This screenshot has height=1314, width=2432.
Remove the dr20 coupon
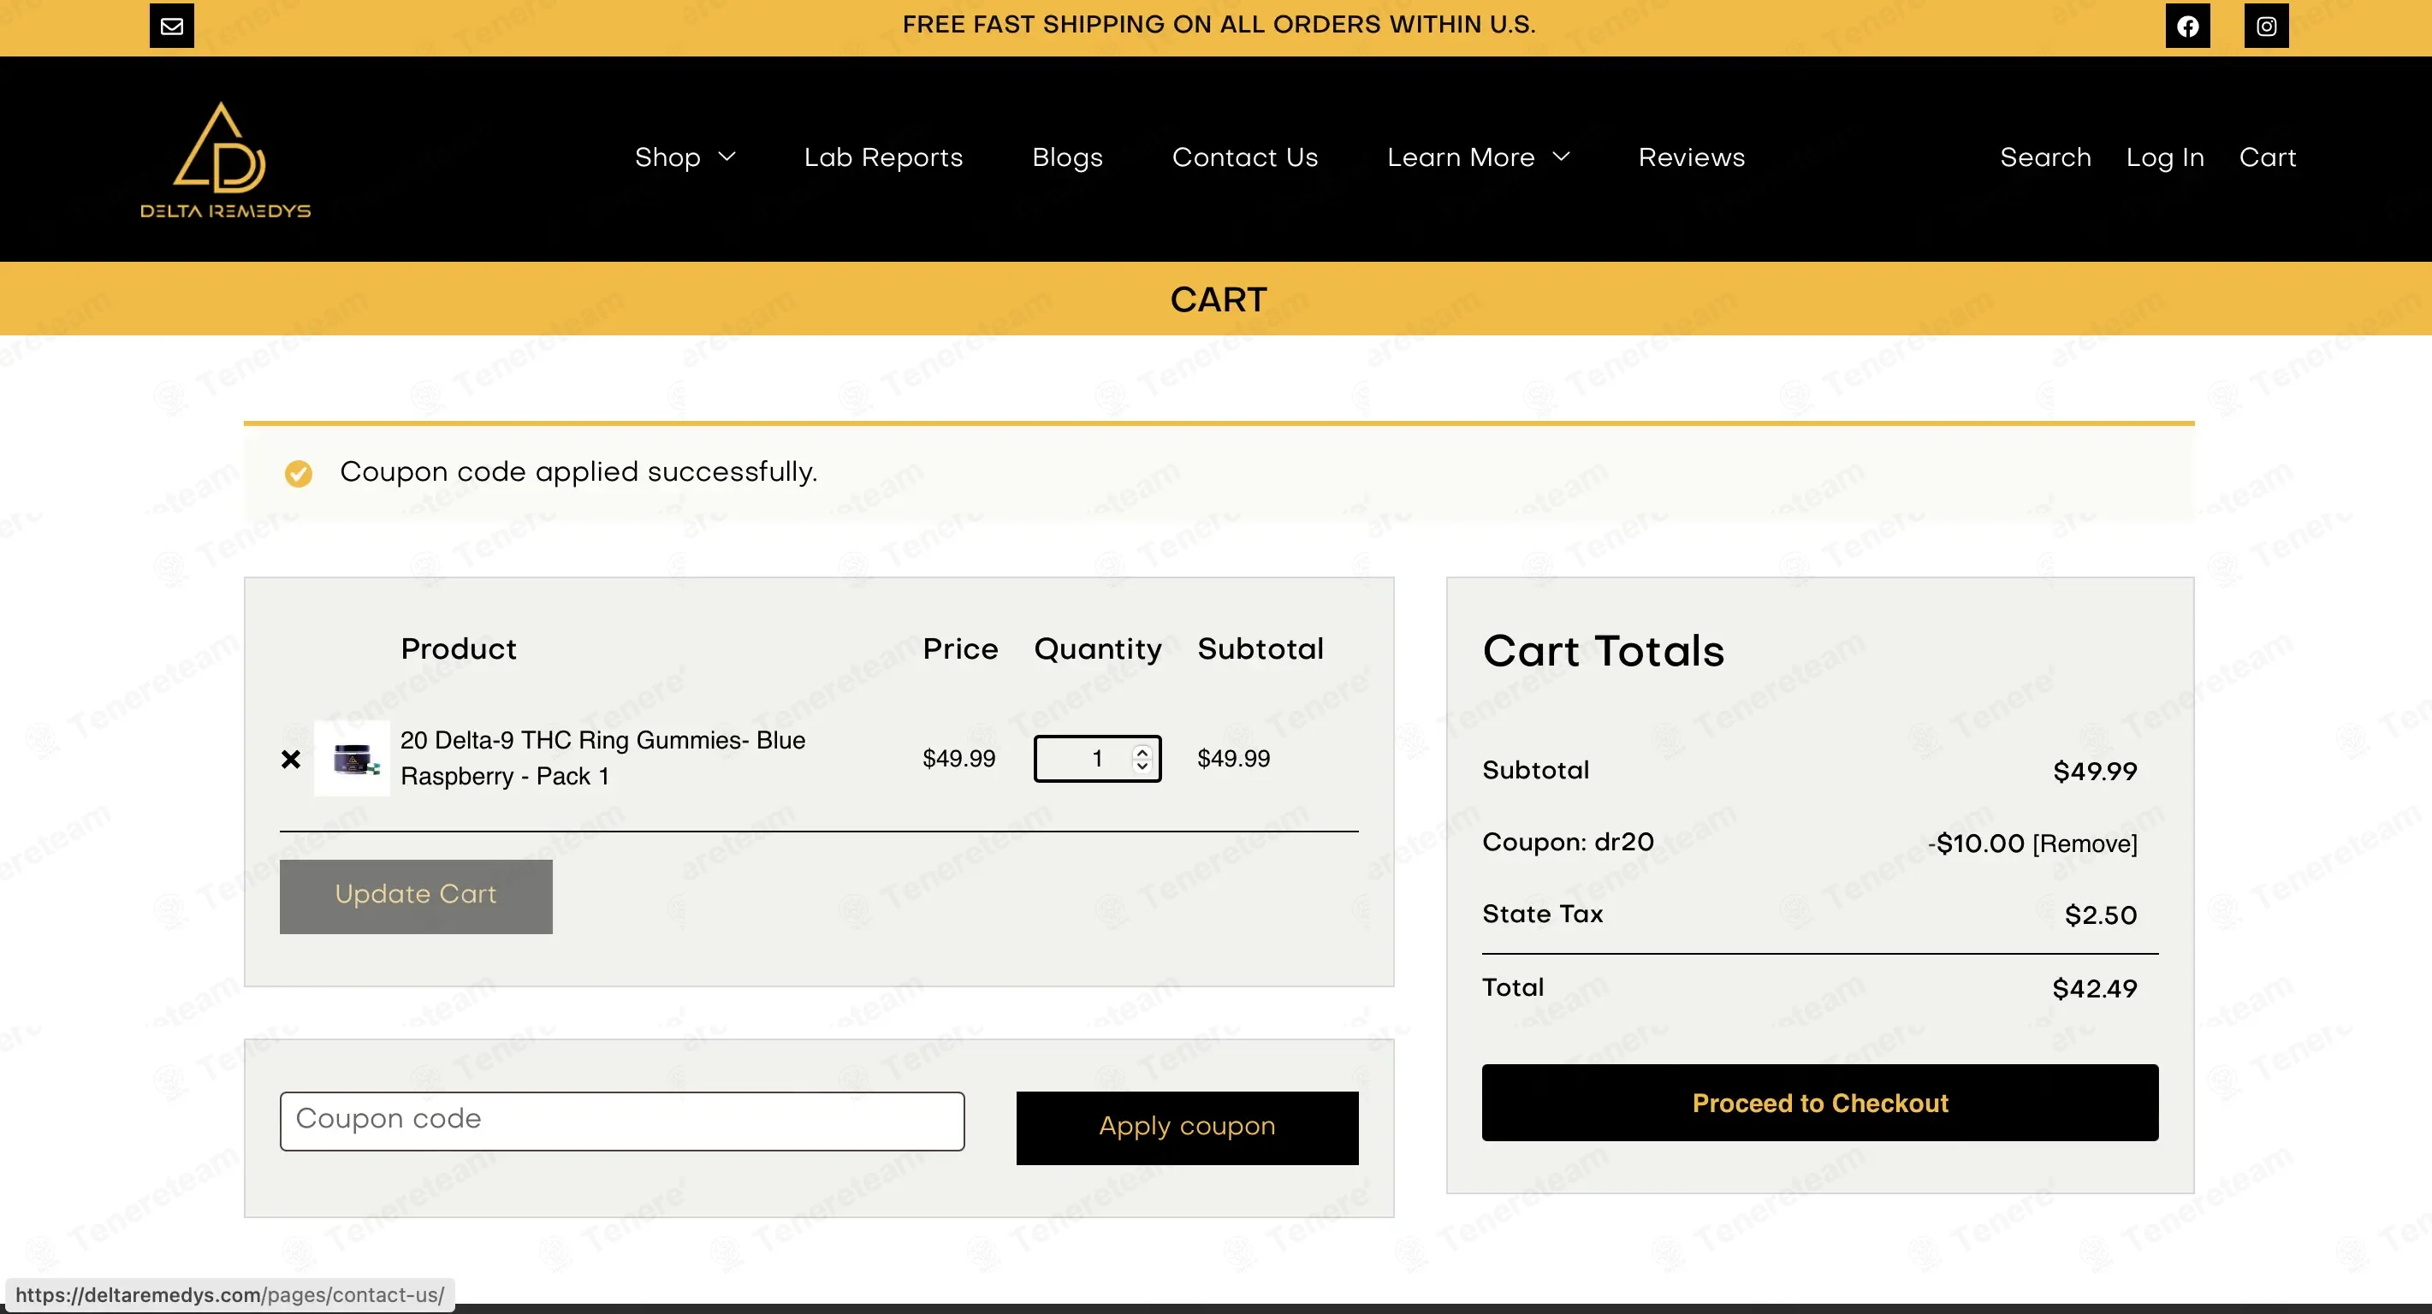(x=2085, y=843)
